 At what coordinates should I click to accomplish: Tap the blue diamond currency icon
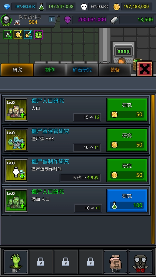tap(7, 7)
